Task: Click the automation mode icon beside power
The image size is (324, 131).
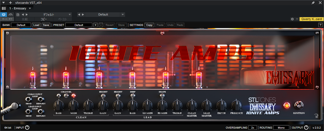Action: tap(10, 14)
